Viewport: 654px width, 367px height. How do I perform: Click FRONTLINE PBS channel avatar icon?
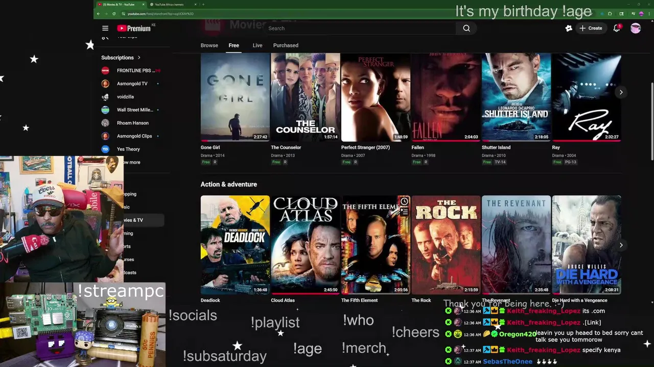(105, 70)
